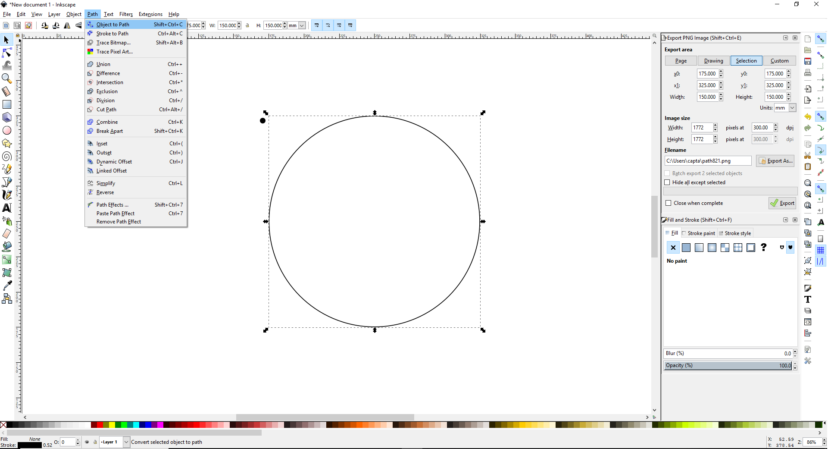Select the Gradient tool
Image resolution: width=828 pixels, height=449 pixels.
tap(6, 260)
